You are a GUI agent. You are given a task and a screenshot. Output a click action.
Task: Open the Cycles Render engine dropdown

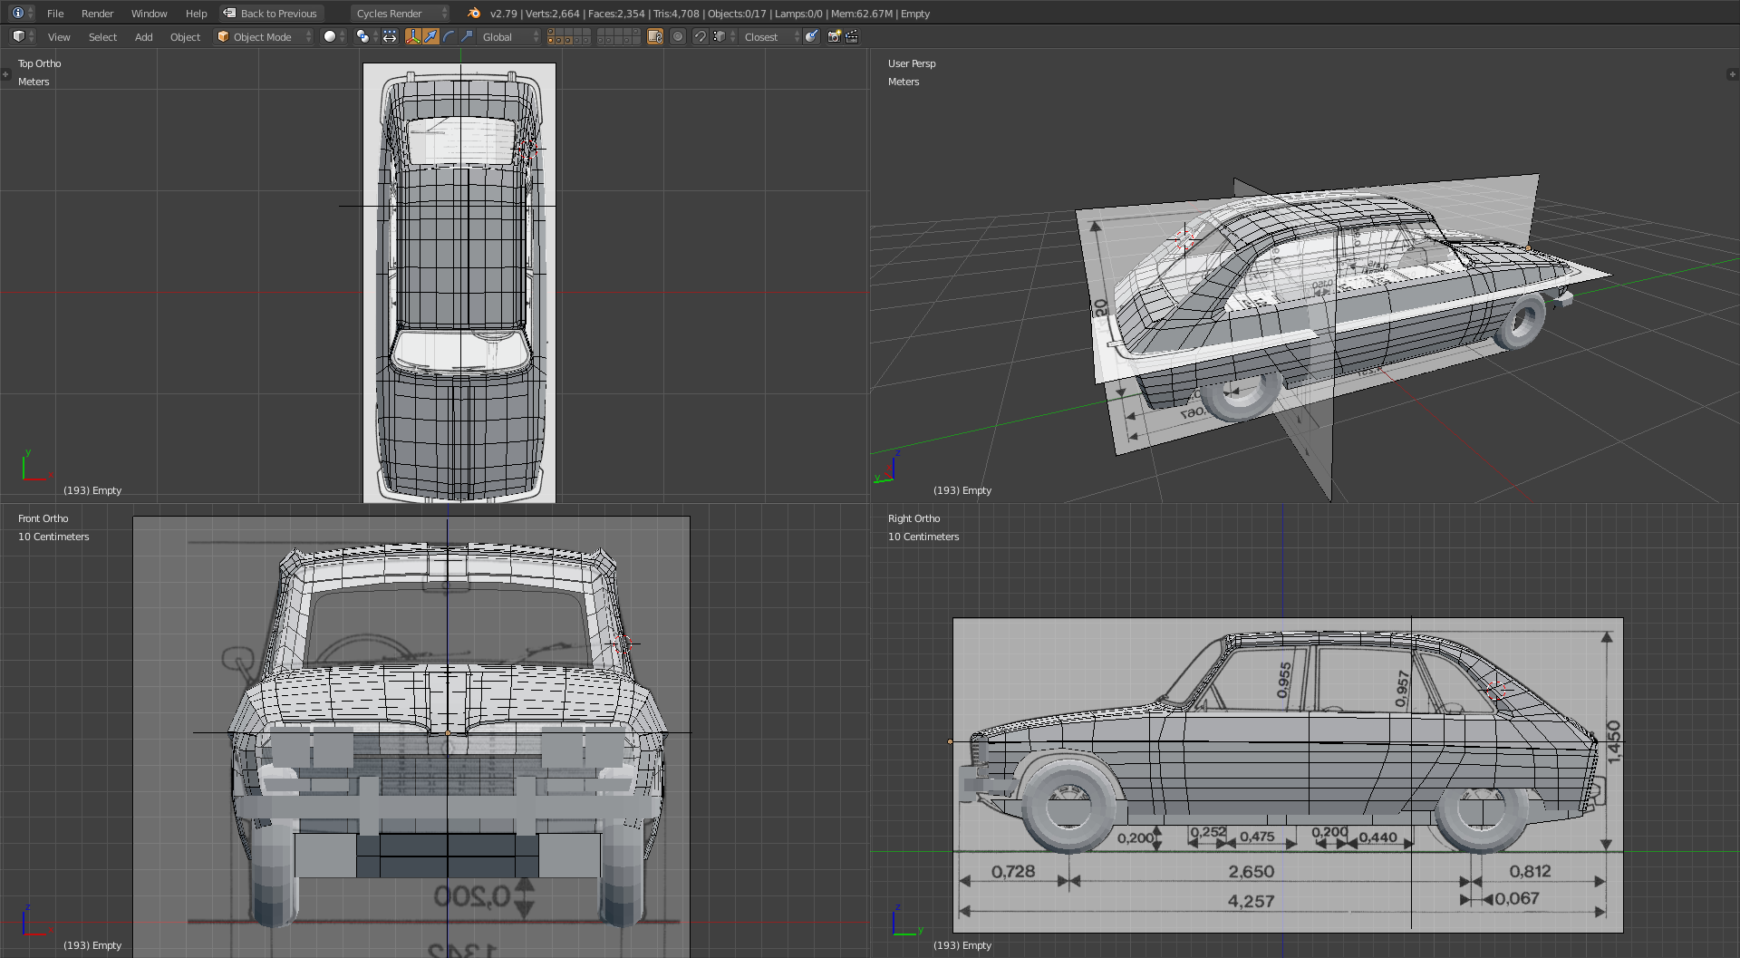pyautogui.click(x=400, y=13)
